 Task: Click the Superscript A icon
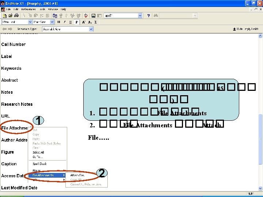point(84,22)
